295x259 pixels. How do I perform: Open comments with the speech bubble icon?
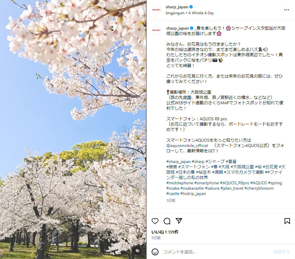tap(167, 221)
